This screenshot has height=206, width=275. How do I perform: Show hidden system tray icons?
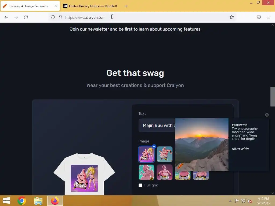coord(230,201)
